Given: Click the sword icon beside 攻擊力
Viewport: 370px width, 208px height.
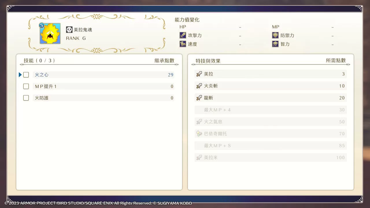Looking at the screenshot, I should [x=183, y=35].
